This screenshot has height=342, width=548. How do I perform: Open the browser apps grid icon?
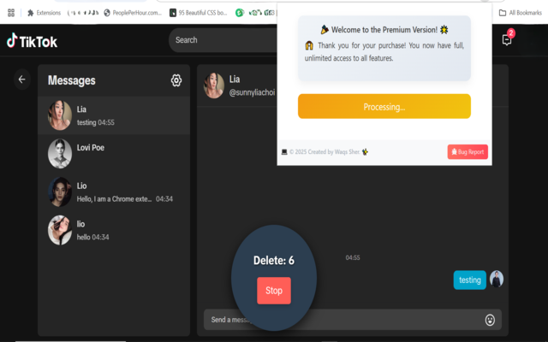(11, 13)
